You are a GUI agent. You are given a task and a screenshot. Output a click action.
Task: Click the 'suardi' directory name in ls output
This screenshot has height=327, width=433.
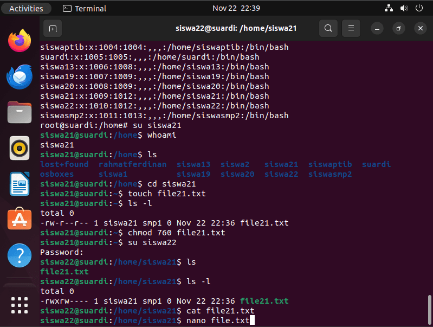pyautogui.click(x=377, y=164)
